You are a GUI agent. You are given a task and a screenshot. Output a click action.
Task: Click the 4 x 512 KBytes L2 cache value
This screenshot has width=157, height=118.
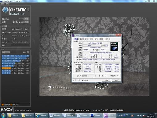pos(108,69)
